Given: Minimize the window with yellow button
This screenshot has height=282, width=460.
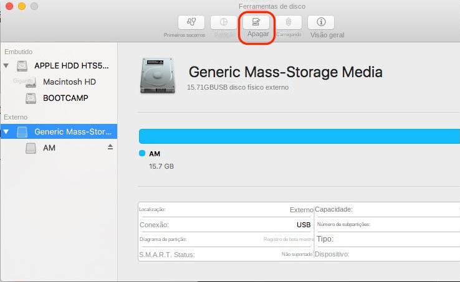Looking at the screenshot, I should click(22, 6).
